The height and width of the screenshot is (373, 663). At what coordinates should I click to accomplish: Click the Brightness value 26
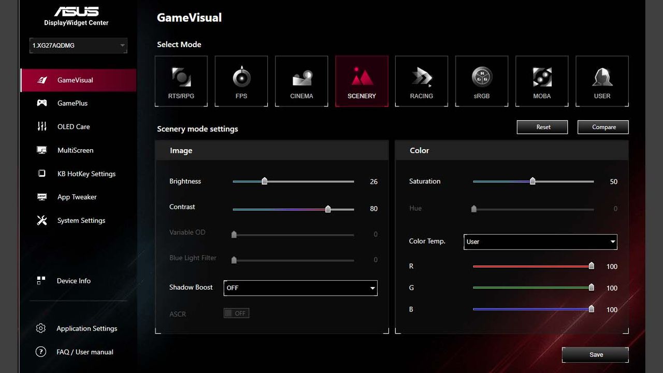click(373, 182)
